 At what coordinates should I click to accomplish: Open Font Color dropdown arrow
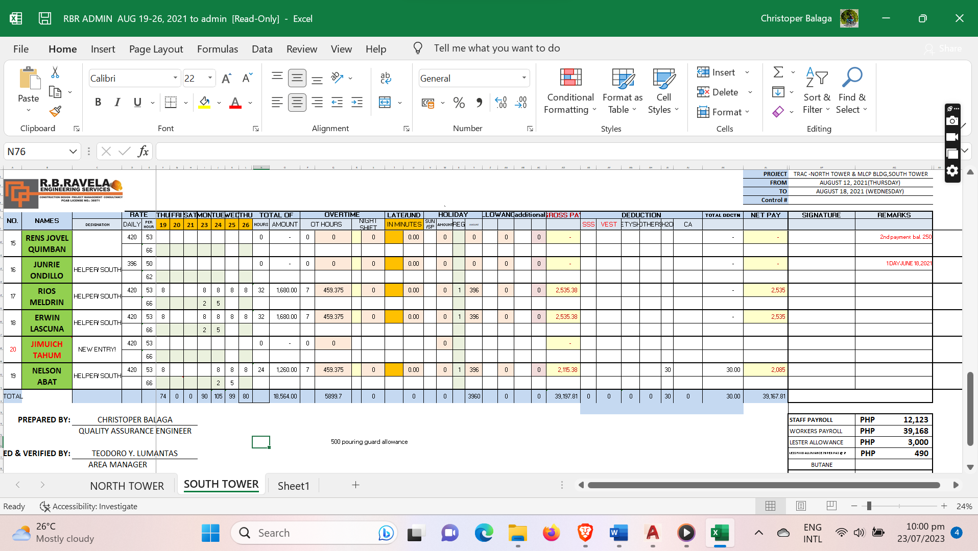(x=250, y=103)
